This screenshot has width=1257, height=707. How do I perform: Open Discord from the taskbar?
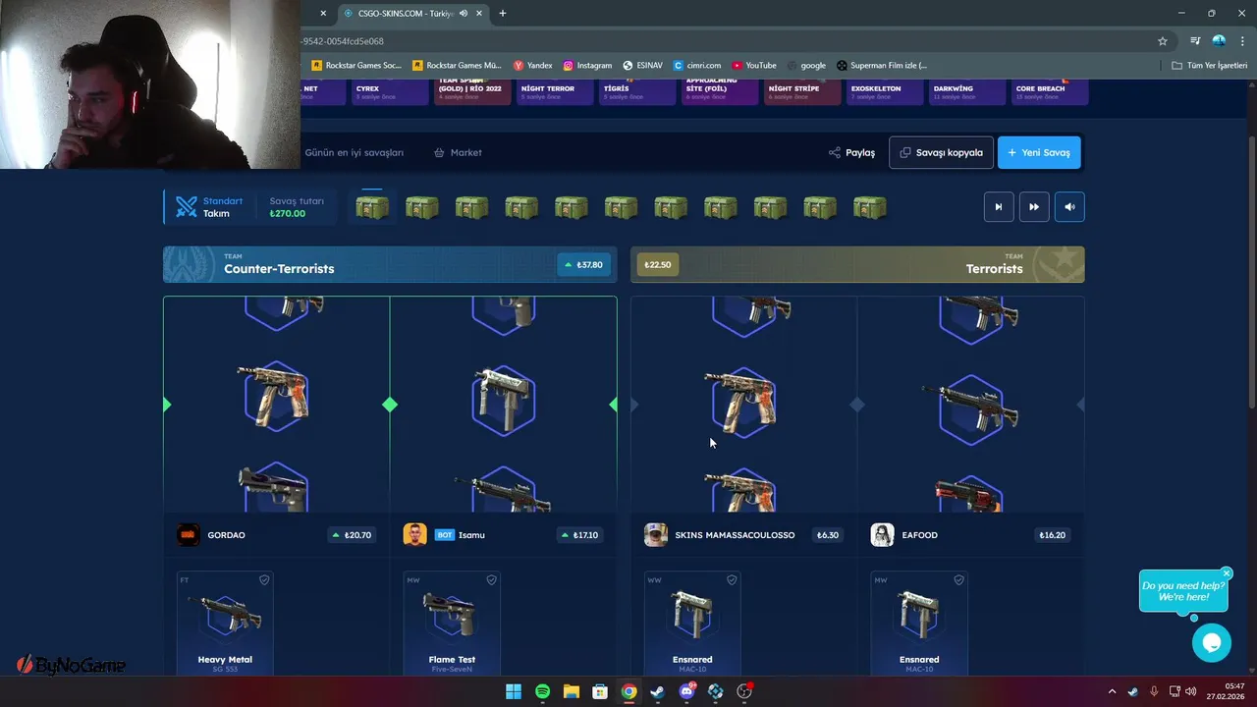point(686,691)
